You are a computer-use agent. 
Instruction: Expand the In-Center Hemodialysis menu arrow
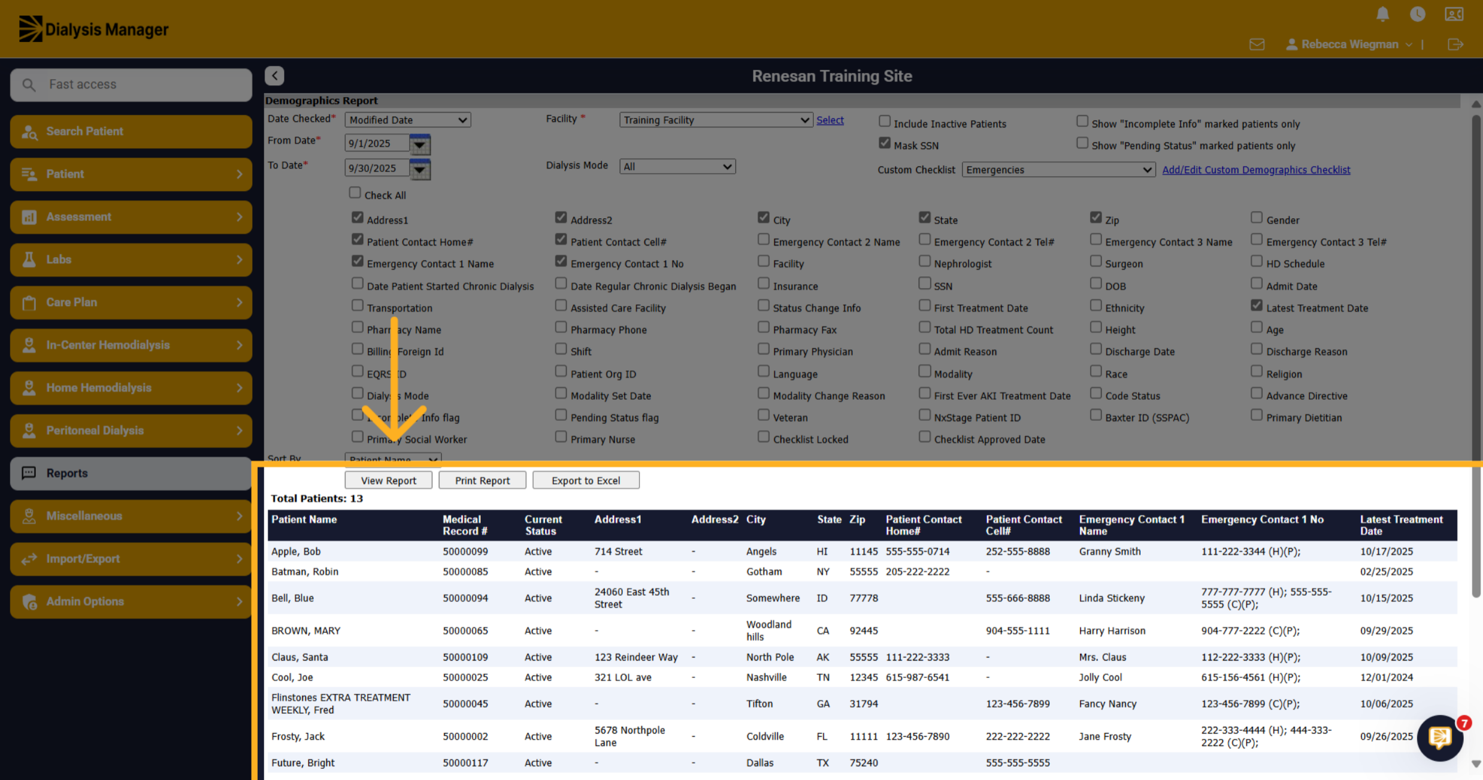239,345
